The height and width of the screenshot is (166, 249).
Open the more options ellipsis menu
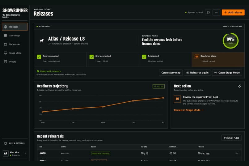(217, 12)
